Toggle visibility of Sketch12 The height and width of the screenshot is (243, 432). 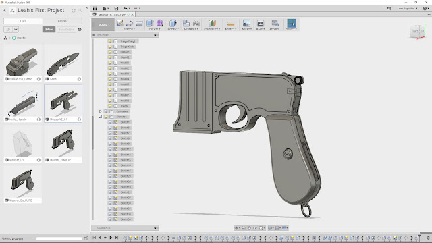coord(110,149)
